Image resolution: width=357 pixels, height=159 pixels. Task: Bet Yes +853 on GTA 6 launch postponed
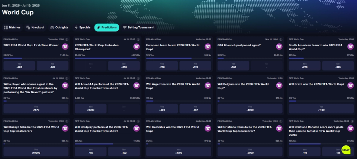234,66
